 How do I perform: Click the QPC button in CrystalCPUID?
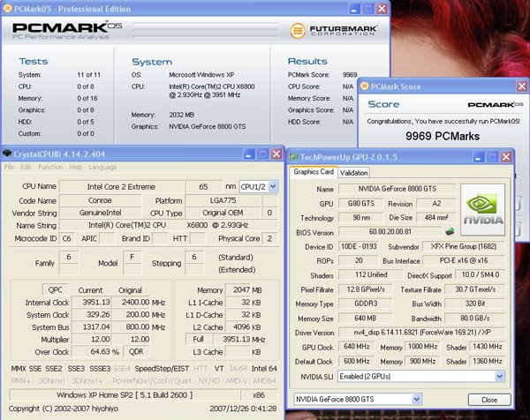56,289
